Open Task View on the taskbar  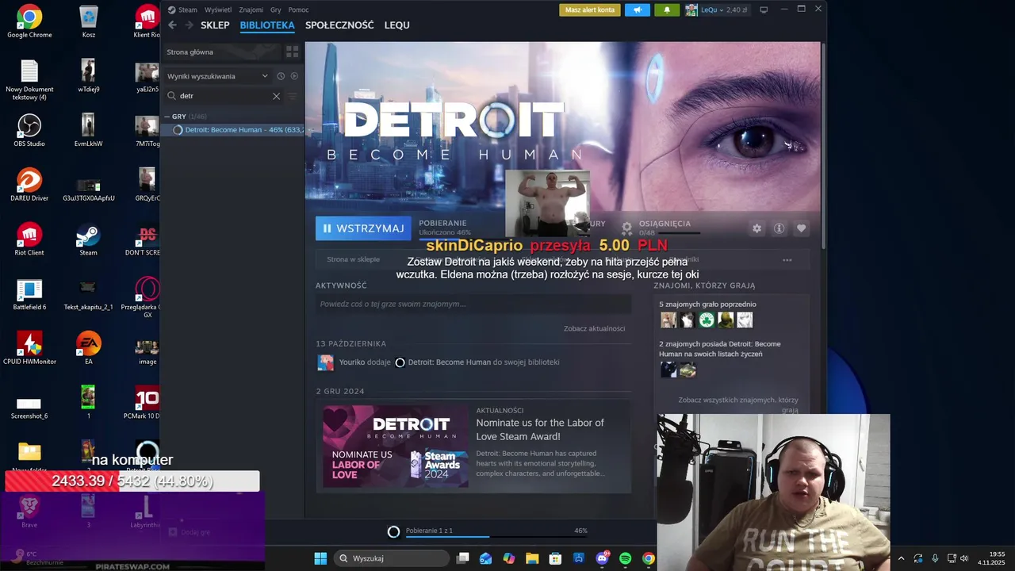coord(463,558)
